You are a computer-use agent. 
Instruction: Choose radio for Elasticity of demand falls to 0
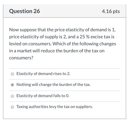click(x=12, y=96)
